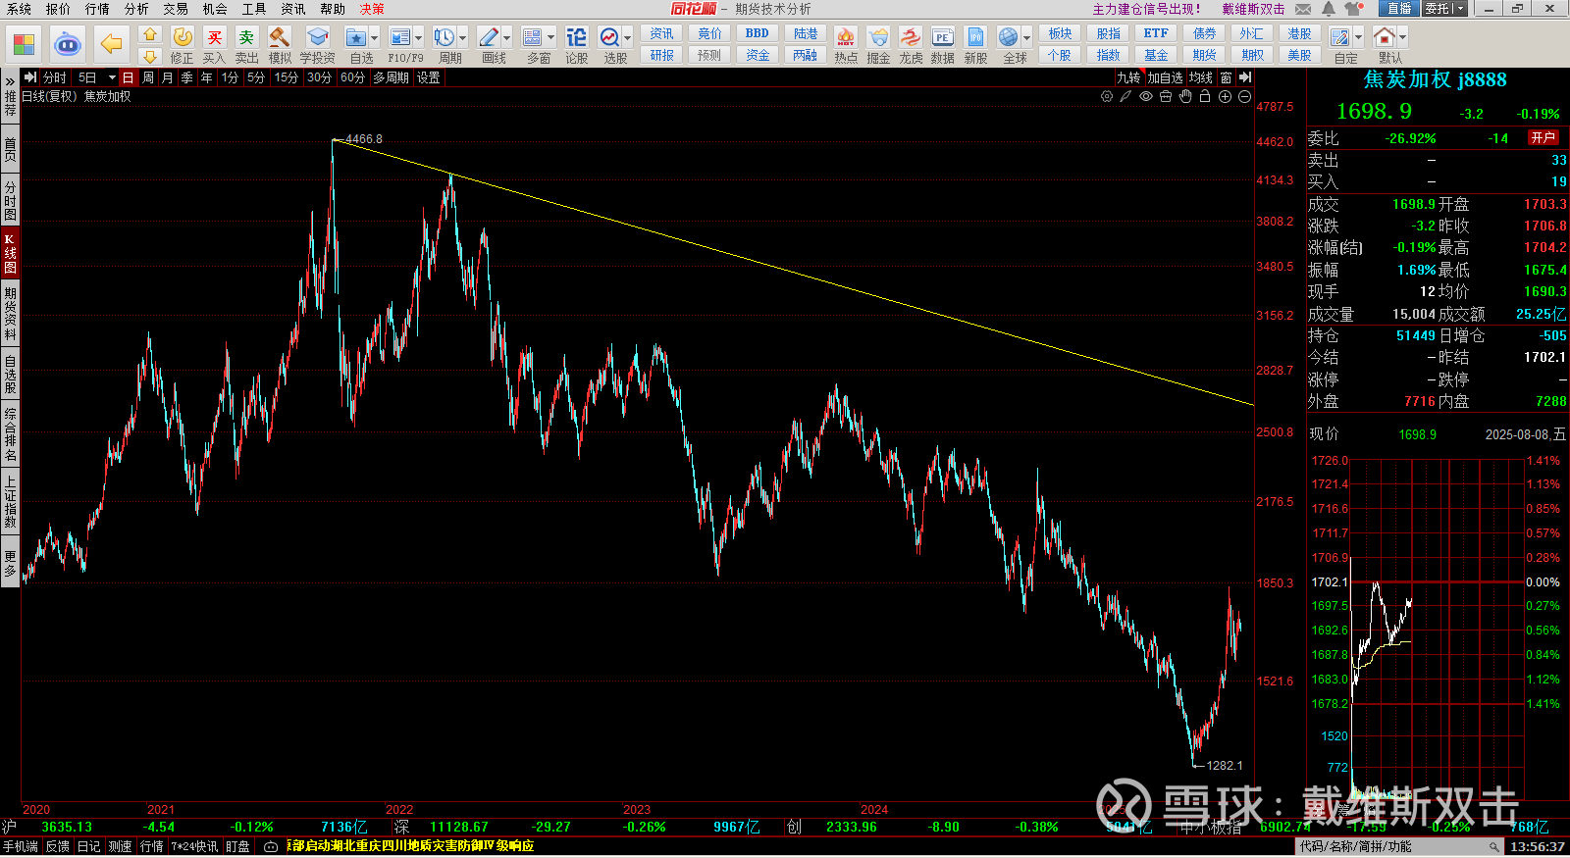Click the 直播 live button

click(x=1399, y=9)
